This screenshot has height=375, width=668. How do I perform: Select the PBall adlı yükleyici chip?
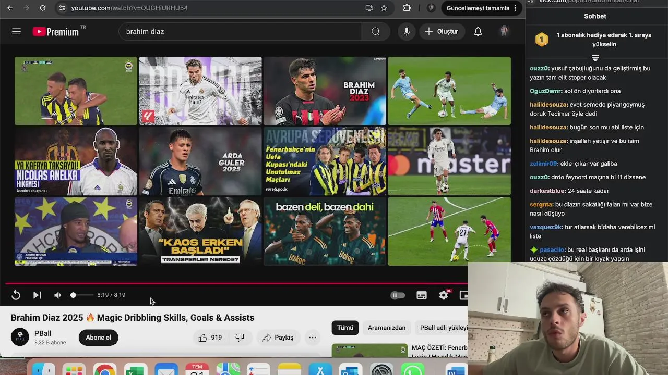coord(441,328)
